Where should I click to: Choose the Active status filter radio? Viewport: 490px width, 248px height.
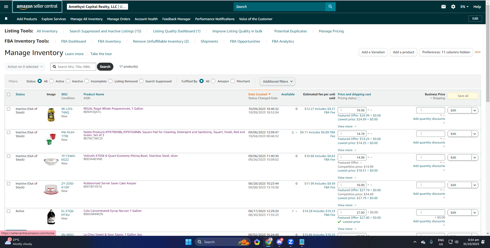(52, 81)
